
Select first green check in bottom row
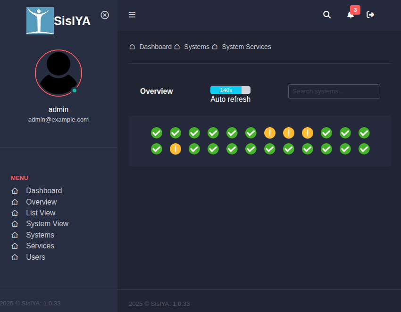[x=157, y=149]
